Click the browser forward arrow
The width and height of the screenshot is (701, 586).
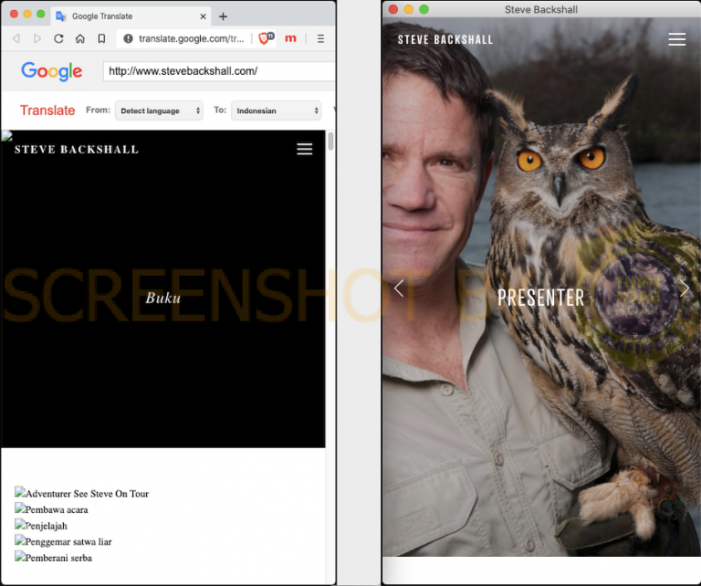[37, 39]
